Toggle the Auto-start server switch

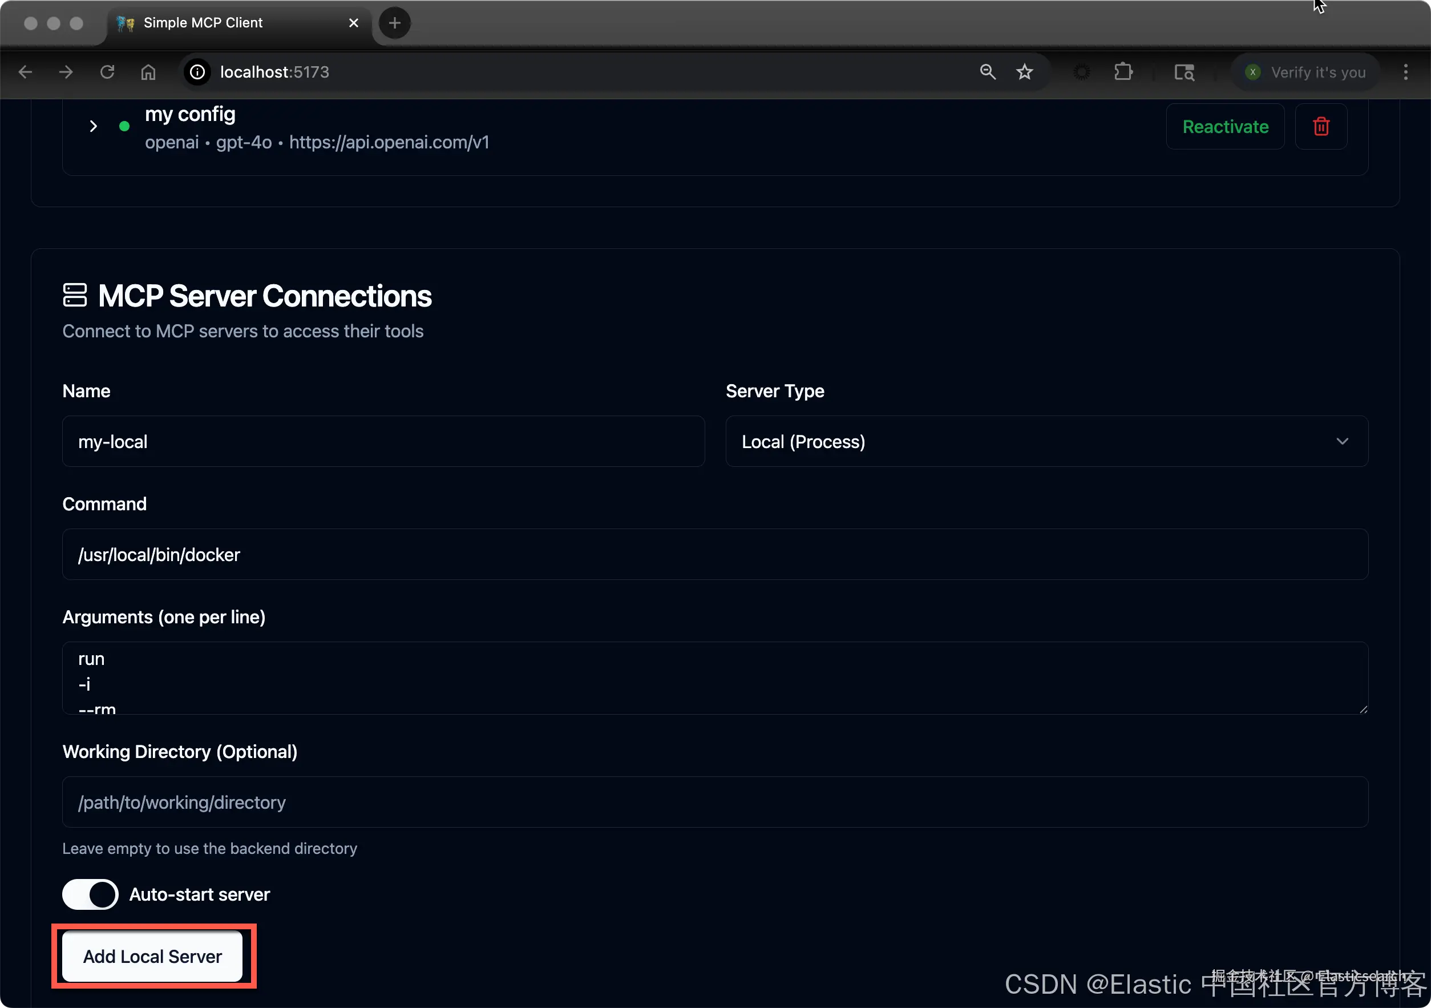click(x=90, y=894)
